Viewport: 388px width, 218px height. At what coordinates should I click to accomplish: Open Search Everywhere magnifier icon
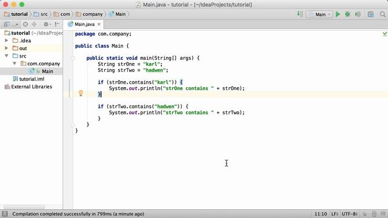383,15
